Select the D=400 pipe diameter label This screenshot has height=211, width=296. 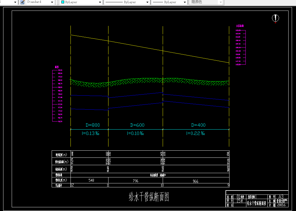(x=198, y=125)
